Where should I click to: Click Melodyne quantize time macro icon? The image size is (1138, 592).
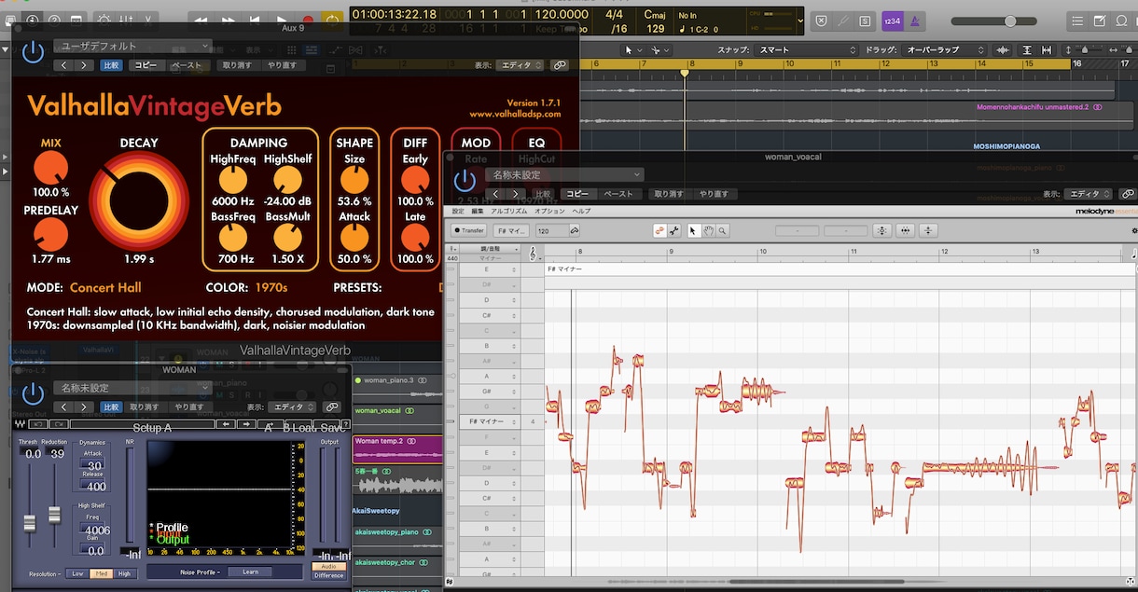pyautogui.click(x=905, y=230)
